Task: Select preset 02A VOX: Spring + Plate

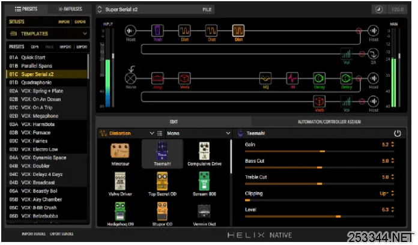Action: (x=47, y=91)
